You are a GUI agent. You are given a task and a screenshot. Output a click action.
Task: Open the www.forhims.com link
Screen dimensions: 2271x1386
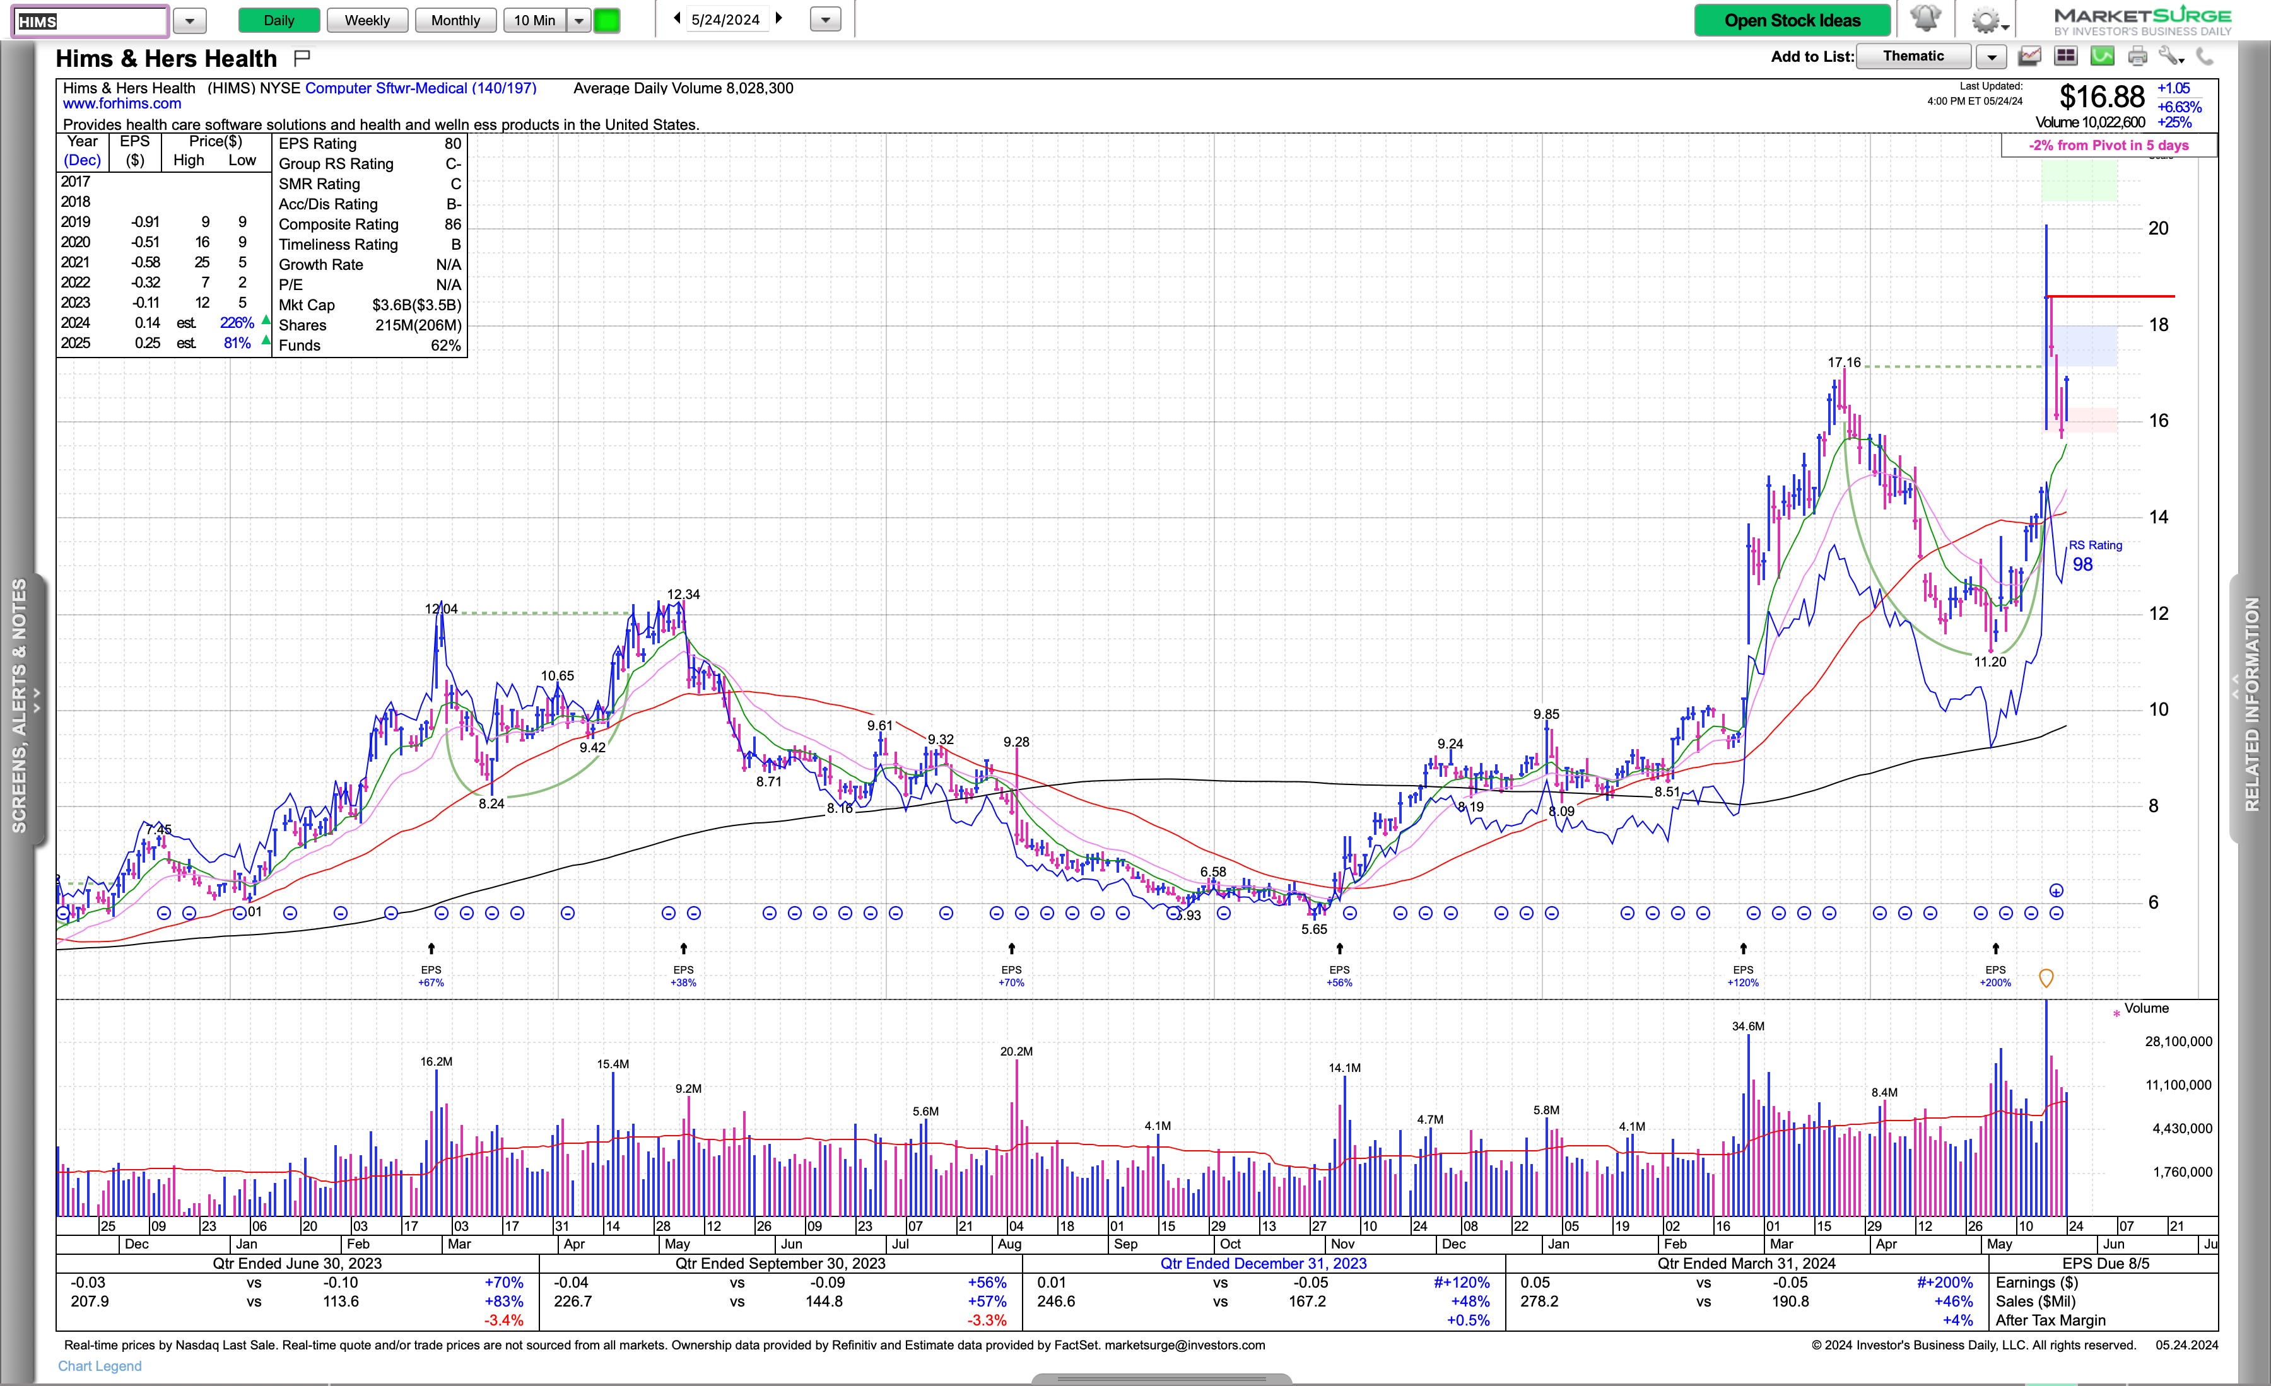point(122,104)
